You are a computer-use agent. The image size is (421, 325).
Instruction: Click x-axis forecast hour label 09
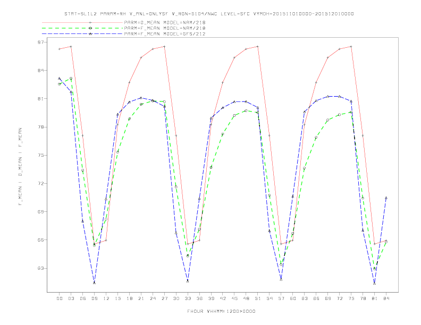(94, 298)
